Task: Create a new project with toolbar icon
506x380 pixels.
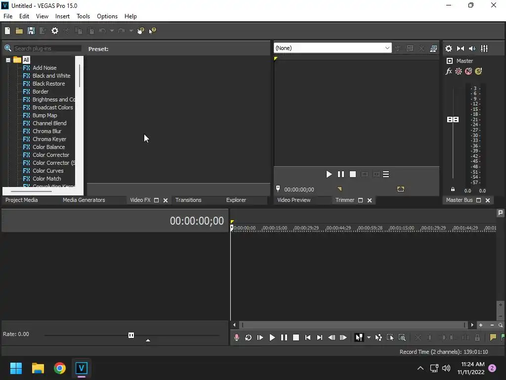Action: click(7, 31)
